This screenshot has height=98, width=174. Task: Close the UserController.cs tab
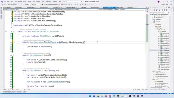[x=116, y=8]
